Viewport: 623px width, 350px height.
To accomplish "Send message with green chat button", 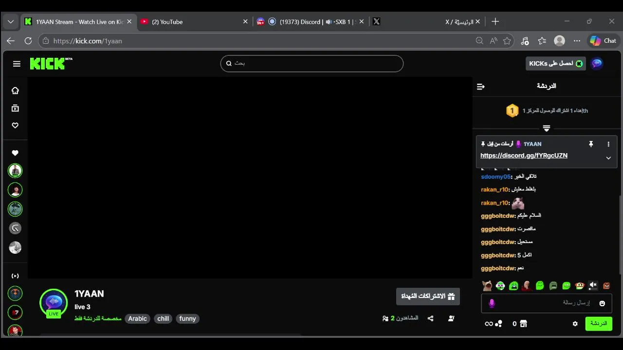I will (599, 324).
